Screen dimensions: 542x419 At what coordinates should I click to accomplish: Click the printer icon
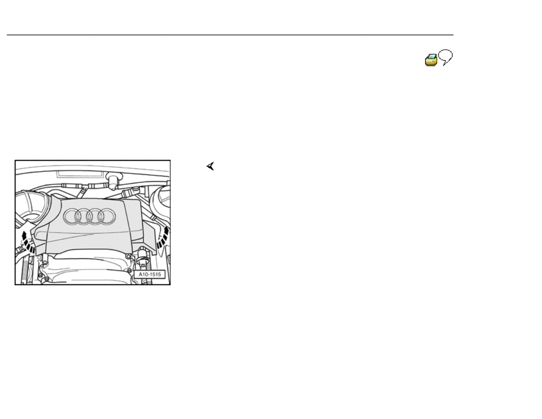(x=431, y=60)
